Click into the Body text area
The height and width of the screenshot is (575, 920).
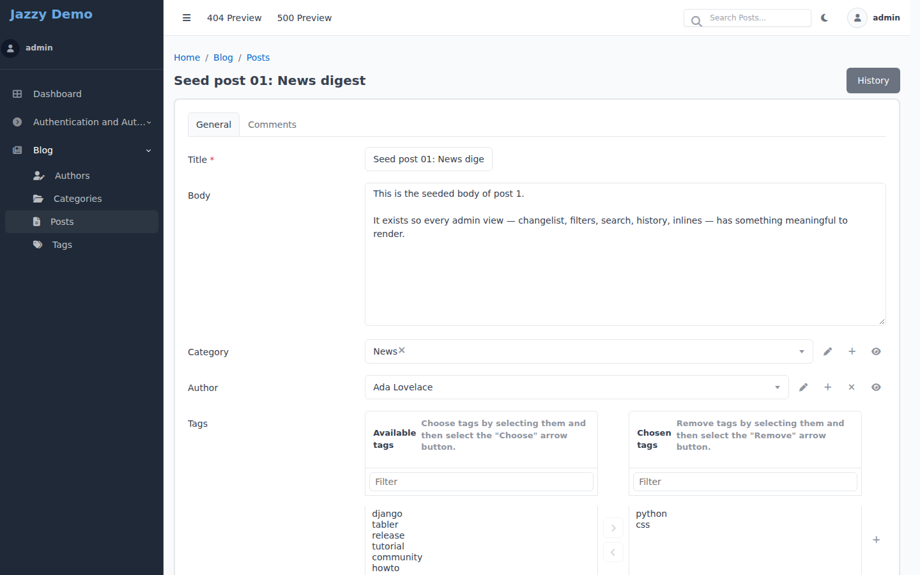[x=625, y=254]
